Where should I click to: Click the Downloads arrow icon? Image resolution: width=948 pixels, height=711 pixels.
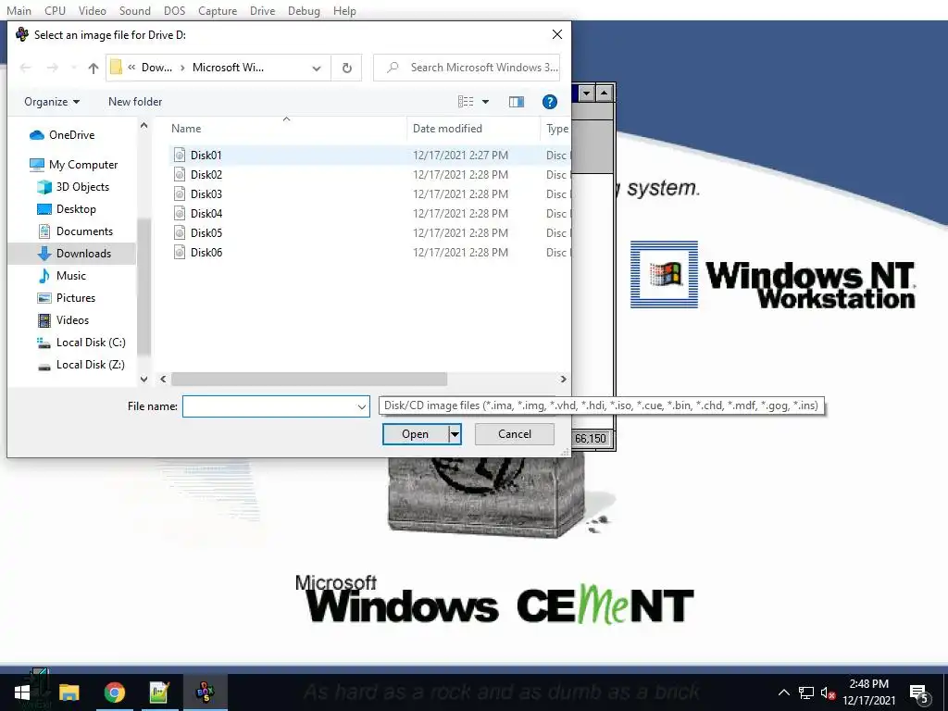coord(44,254)
